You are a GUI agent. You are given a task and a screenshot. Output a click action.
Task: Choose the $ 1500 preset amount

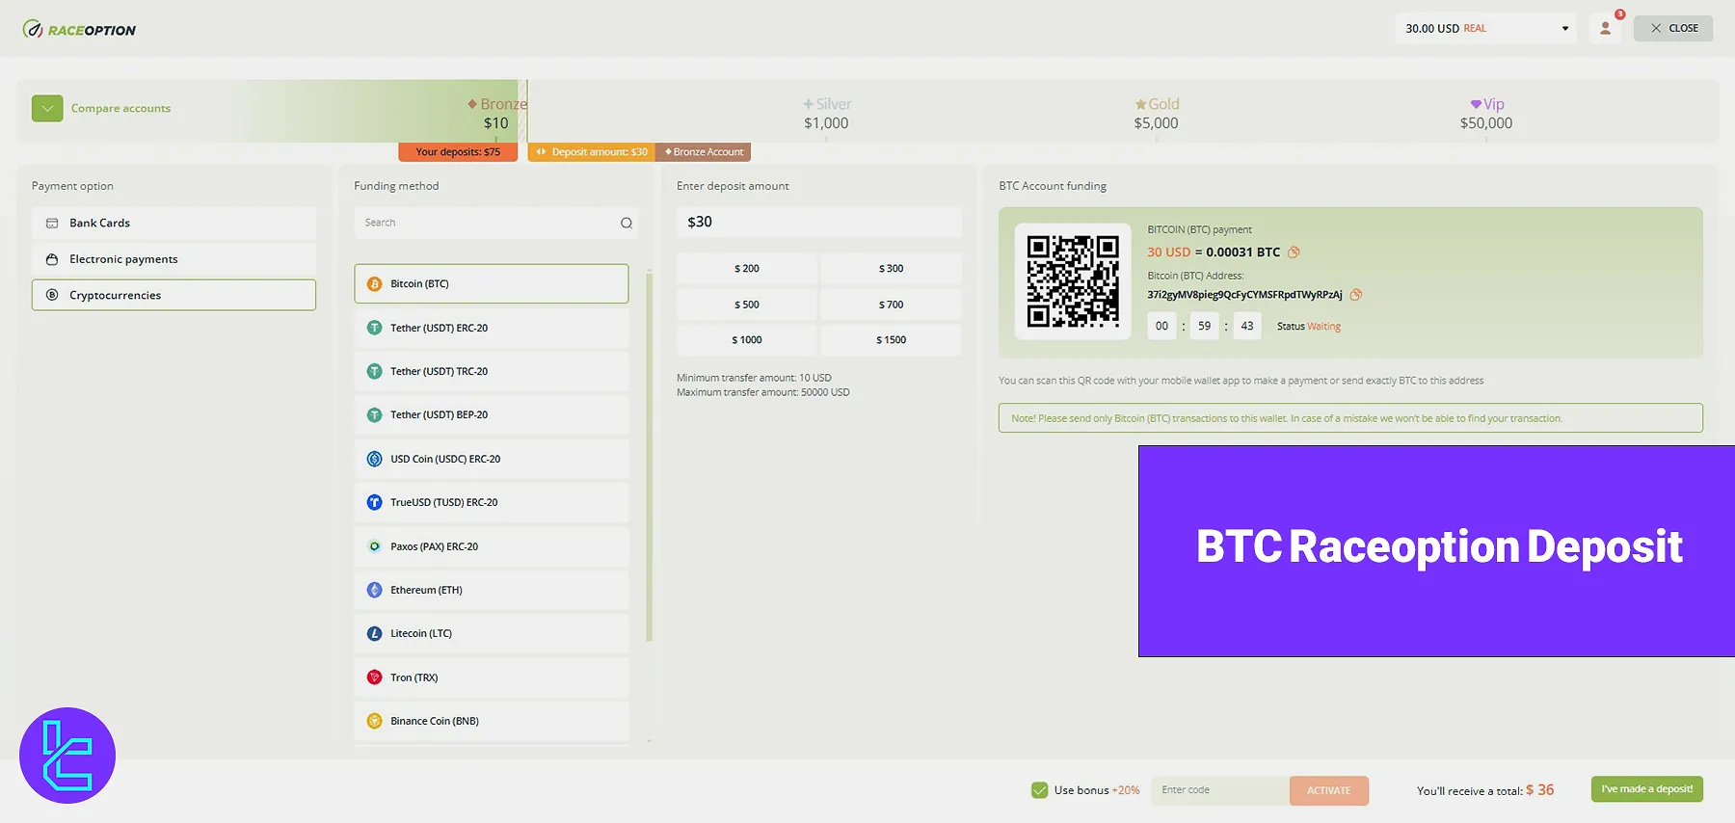891,340
